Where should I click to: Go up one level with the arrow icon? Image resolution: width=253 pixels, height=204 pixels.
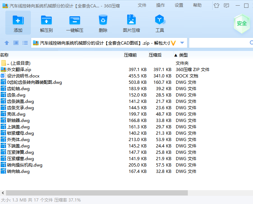(x=7, y=43)
